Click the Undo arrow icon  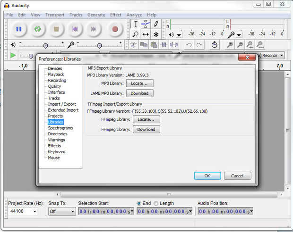tap(189, 45)
